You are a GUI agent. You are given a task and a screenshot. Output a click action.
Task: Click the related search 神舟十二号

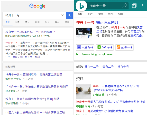[92, 67]
